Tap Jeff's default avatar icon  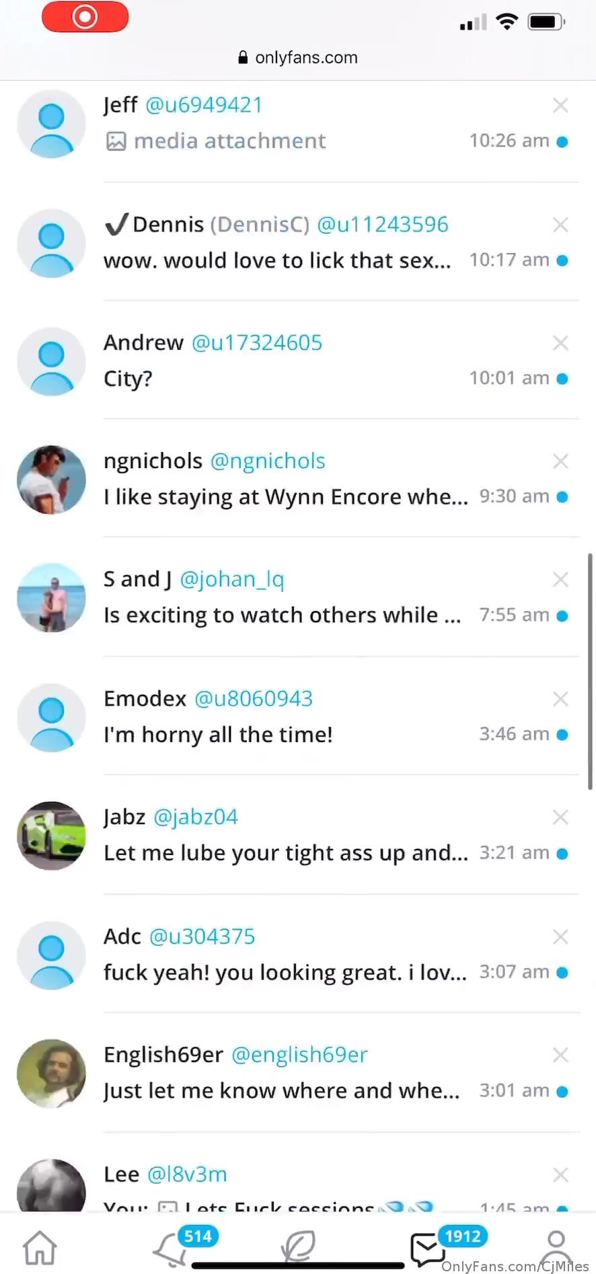click(51, 124)
